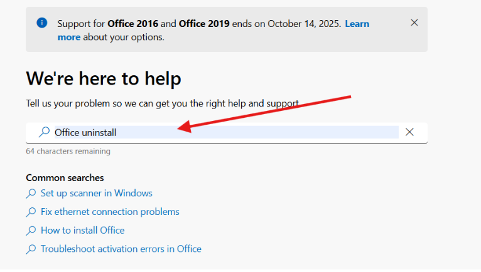Click the magnifier icon inside the search box
The width and height of the screenshot is (481, 272).
coord(44,132)
